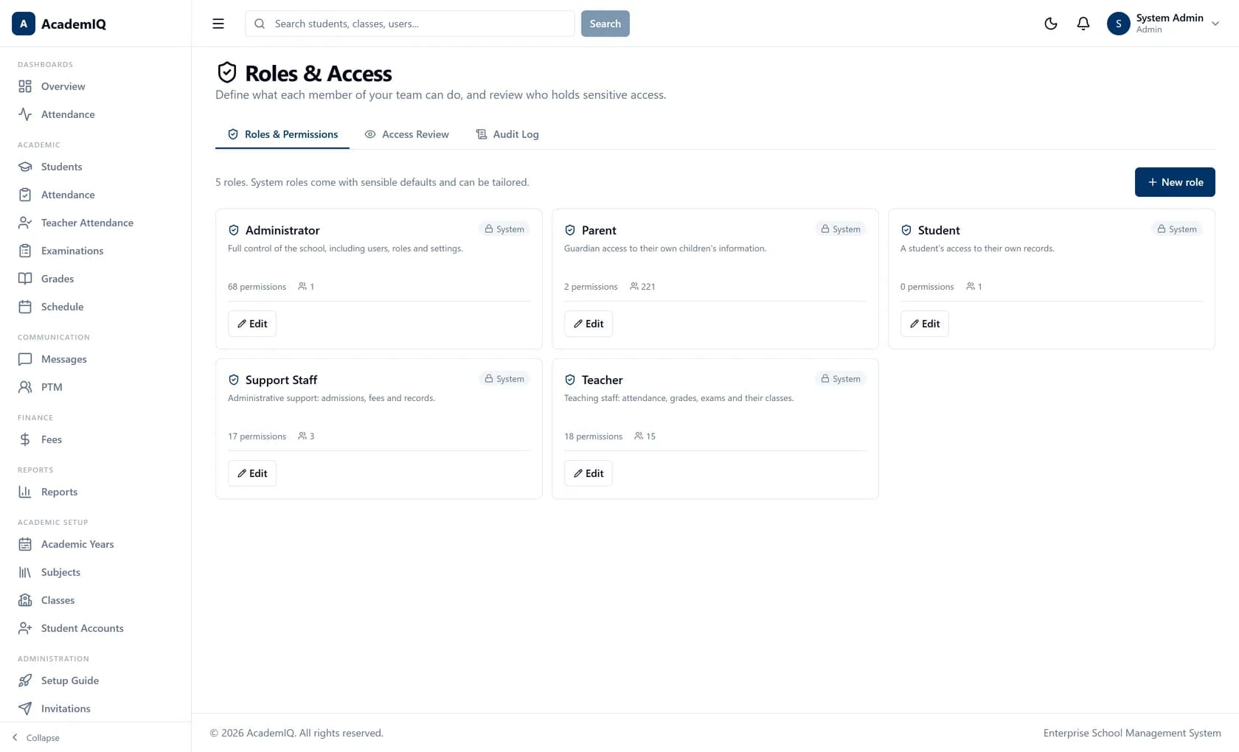
Task: Open Attendance under Academic
Action: point(96,195)
